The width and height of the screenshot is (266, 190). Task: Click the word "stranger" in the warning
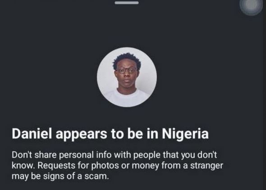point(206,166)
